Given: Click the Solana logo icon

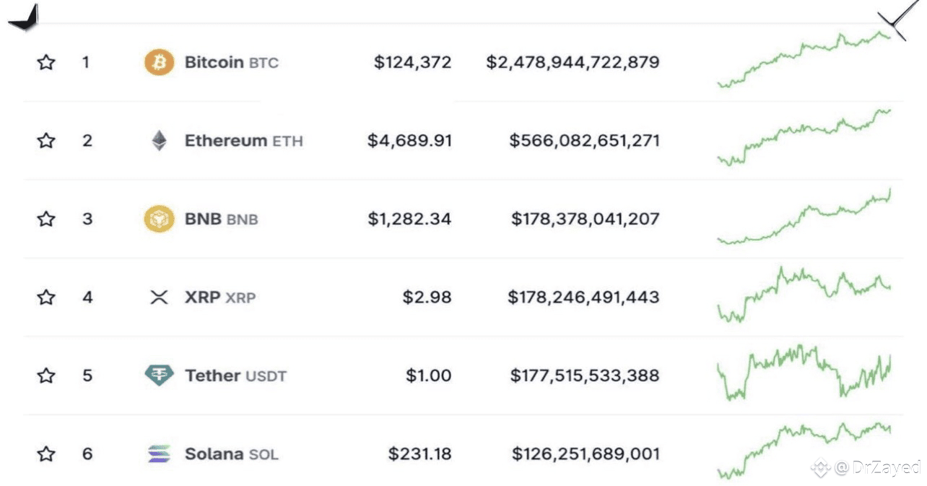Looking at the screenshot, I should [159, 454].
